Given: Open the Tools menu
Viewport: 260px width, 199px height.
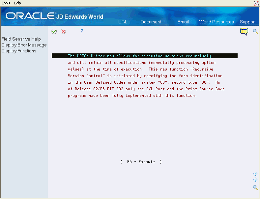Looking at the screenshot, I should (6, 3).
